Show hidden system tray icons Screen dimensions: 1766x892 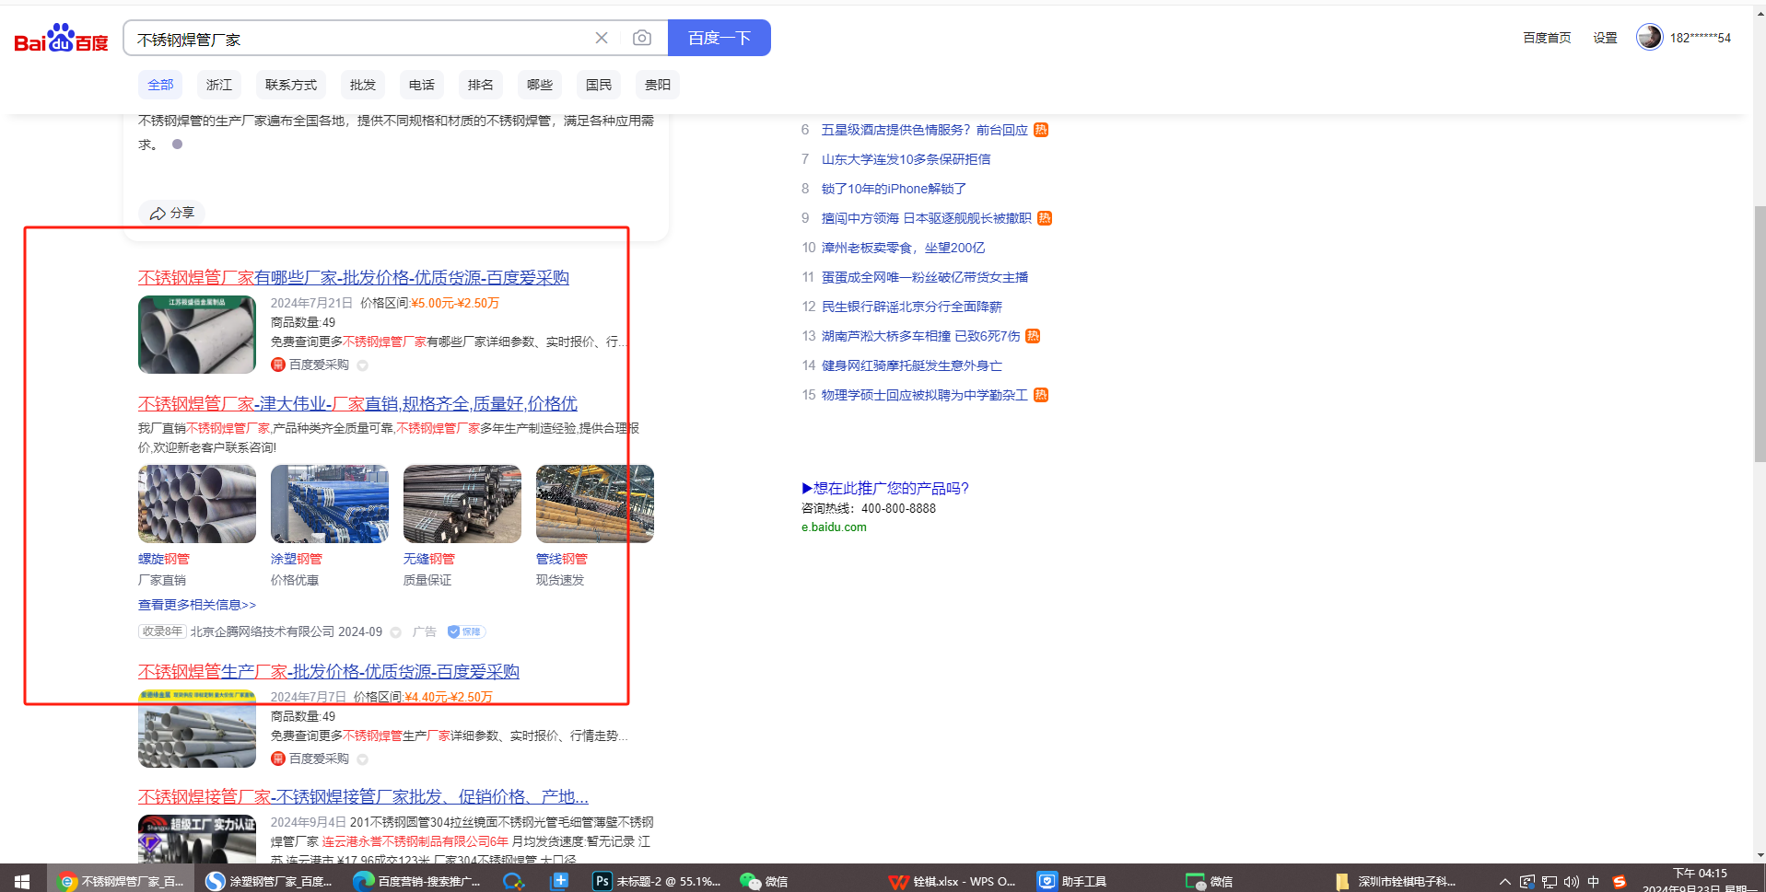1504,881
